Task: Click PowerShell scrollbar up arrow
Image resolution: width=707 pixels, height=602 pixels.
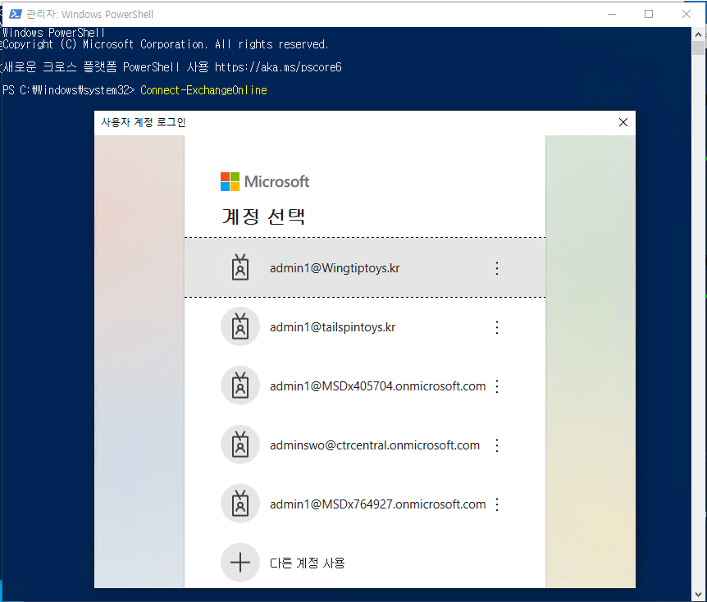Action: click(x=699, y=34)
